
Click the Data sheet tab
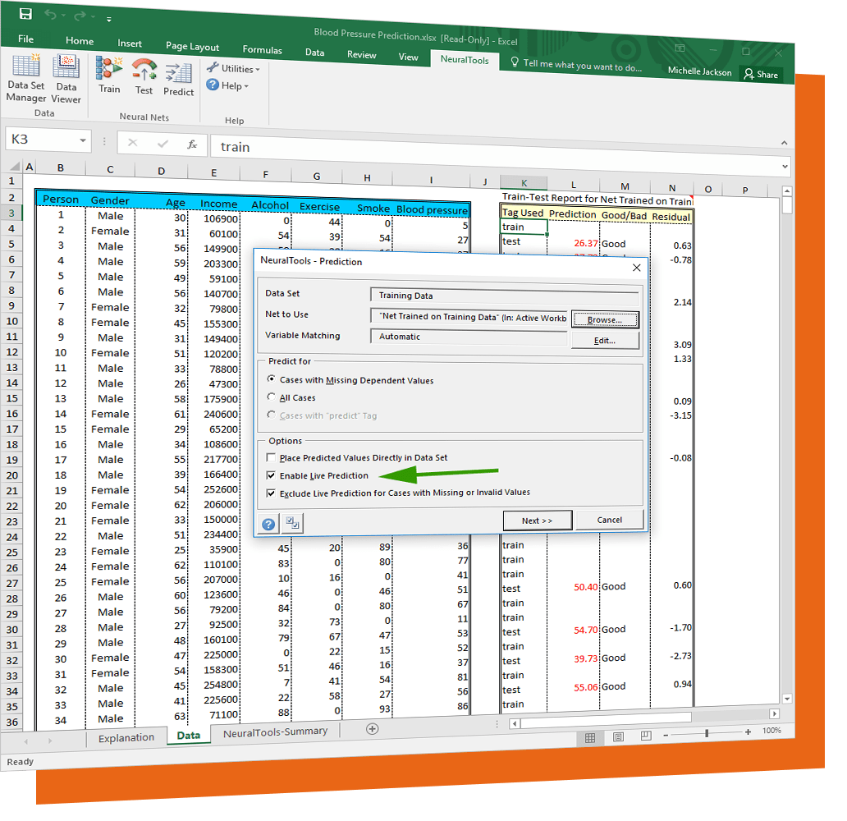tap(189, 735)
